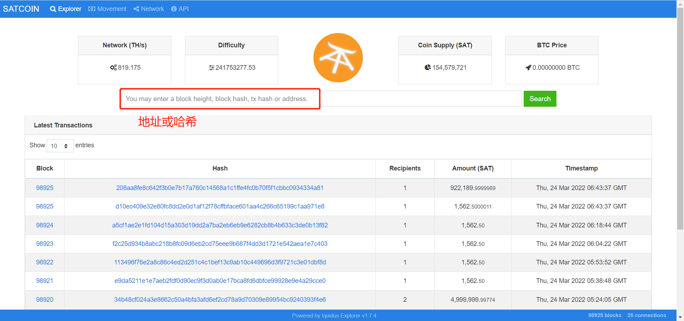The width and height of the screenshot is (684, 321).
Task: Open the Movement menu item
Action: click(x=112, y=9)
